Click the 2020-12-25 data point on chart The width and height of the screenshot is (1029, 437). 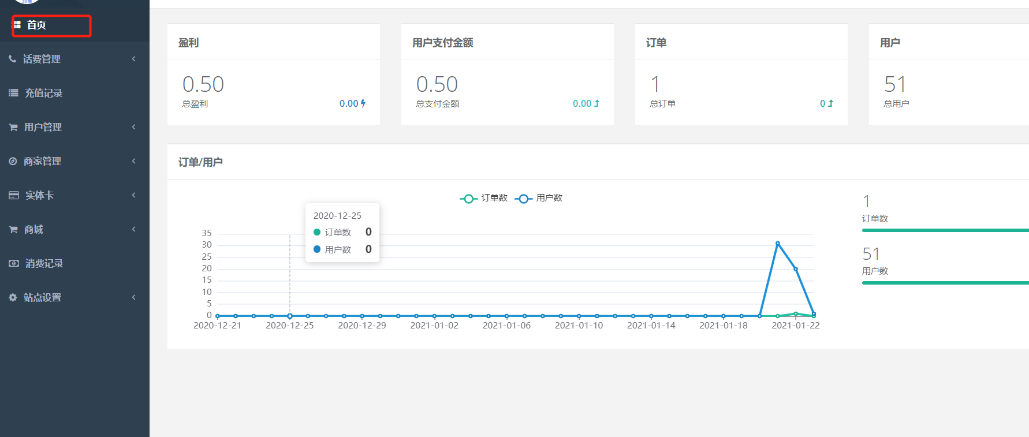[x=290, y=316]
